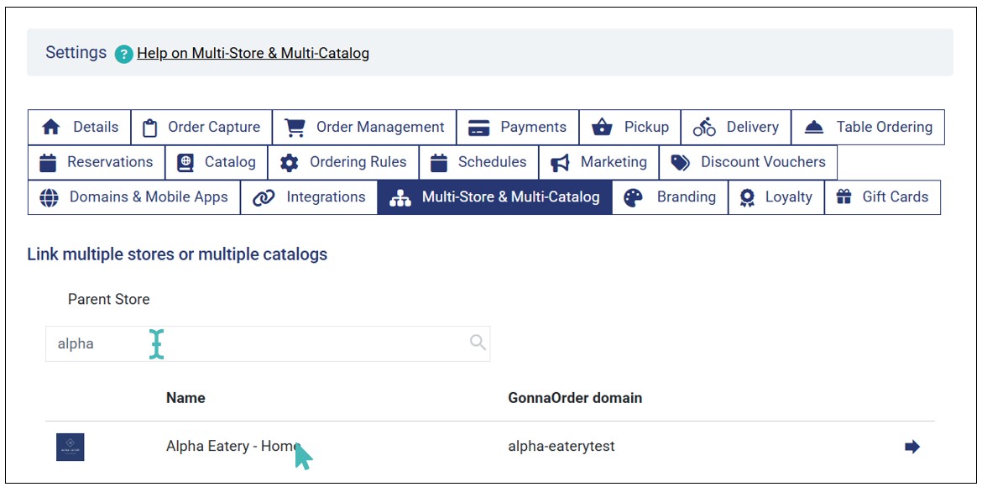Select Alpha Eatery - Home store name
Image resolution: width=982 pixels, height=487 pixels.
point(232,447)
